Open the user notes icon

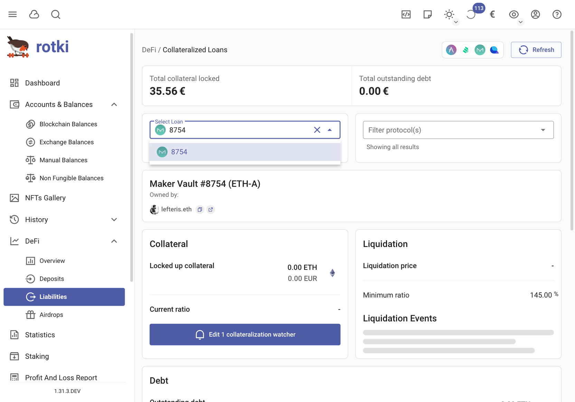(x=427, y=14)
